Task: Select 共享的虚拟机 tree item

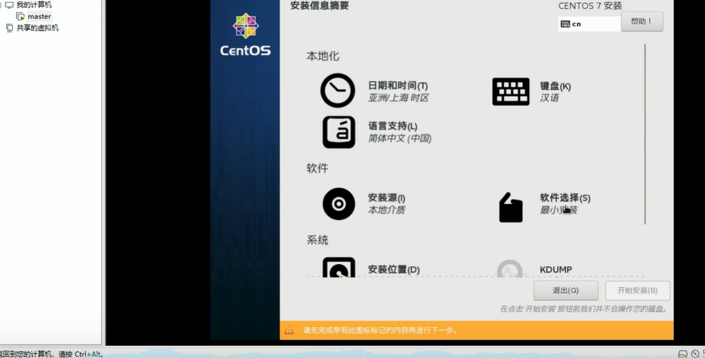Action: click(37, 28)
